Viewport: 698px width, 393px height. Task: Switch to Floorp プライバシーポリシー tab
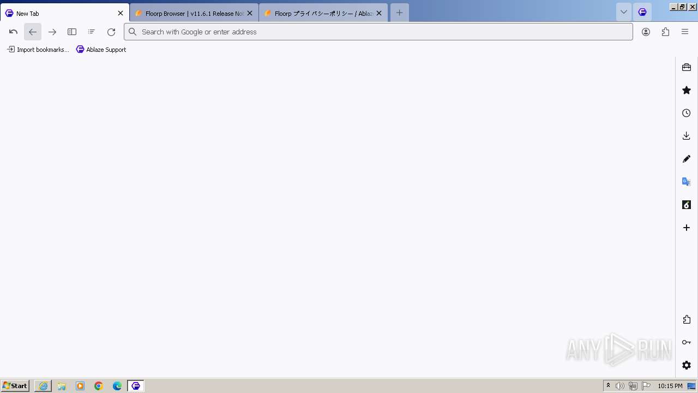click(323, 13)
